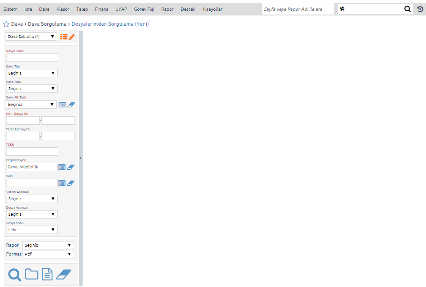Focus the first Taraf Adı Soyadı field
Image resolution: width=426 pixels, height=287 pixels.
(23, 136)
